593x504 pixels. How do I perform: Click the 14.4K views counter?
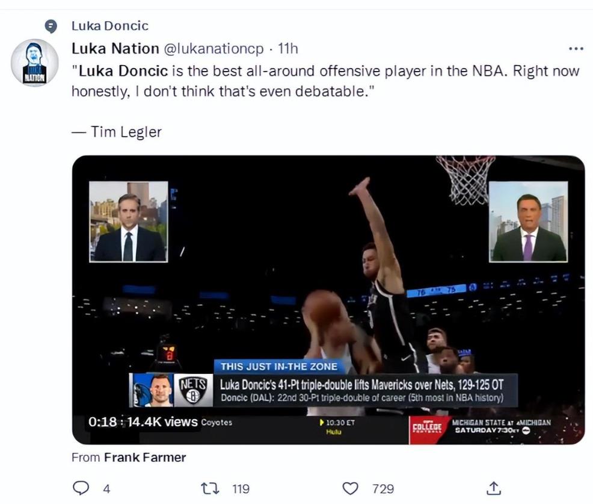tap(161, 422)
